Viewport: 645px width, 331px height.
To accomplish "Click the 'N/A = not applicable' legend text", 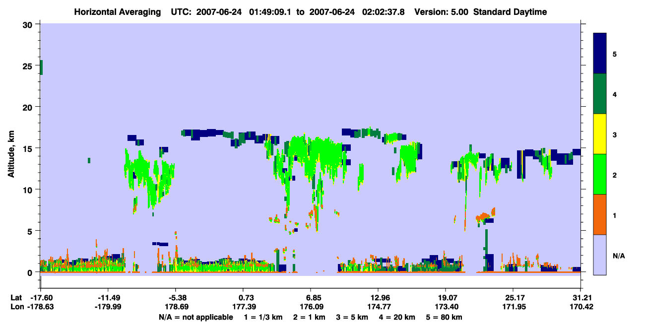I will (x=195, y=317).
